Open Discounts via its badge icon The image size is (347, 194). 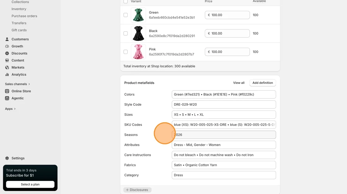(7, 53)
